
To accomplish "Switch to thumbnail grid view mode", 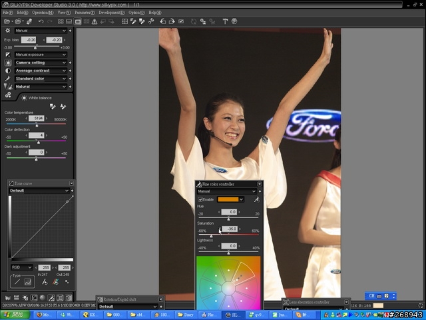I will pyautogui.click(x=61, y=21).
